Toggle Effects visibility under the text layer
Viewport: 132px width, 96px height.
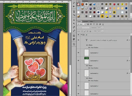pyautogui.click(x=87, y=45)
